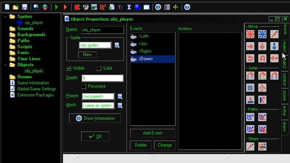Toggle the Visible checkbox
290x163 pixels.
[x=68, y=68]
